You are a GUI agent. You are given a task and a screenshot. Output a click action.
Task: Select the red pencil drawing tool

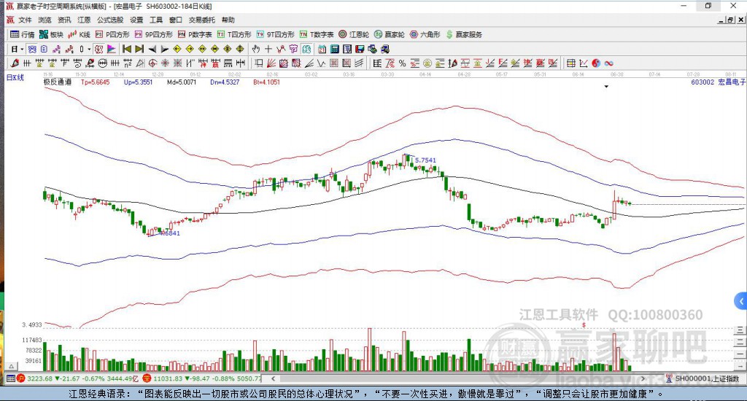pos(15,63)
